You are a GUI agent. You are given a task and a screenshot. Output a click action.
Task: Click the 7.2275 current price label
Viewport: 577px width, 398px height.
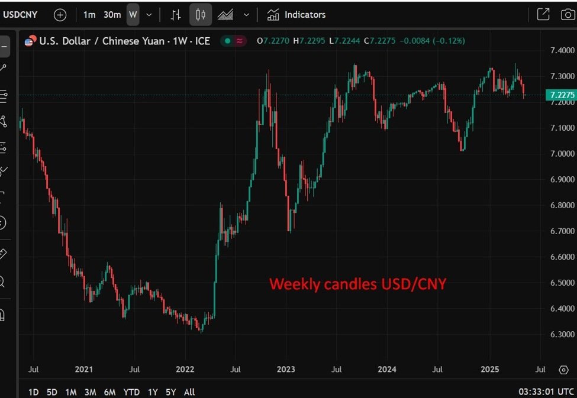[561, 95]
